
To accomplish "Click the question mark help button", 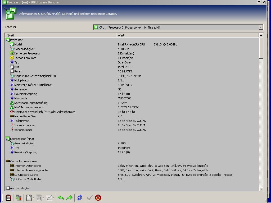I will click(x=259, y=2).
